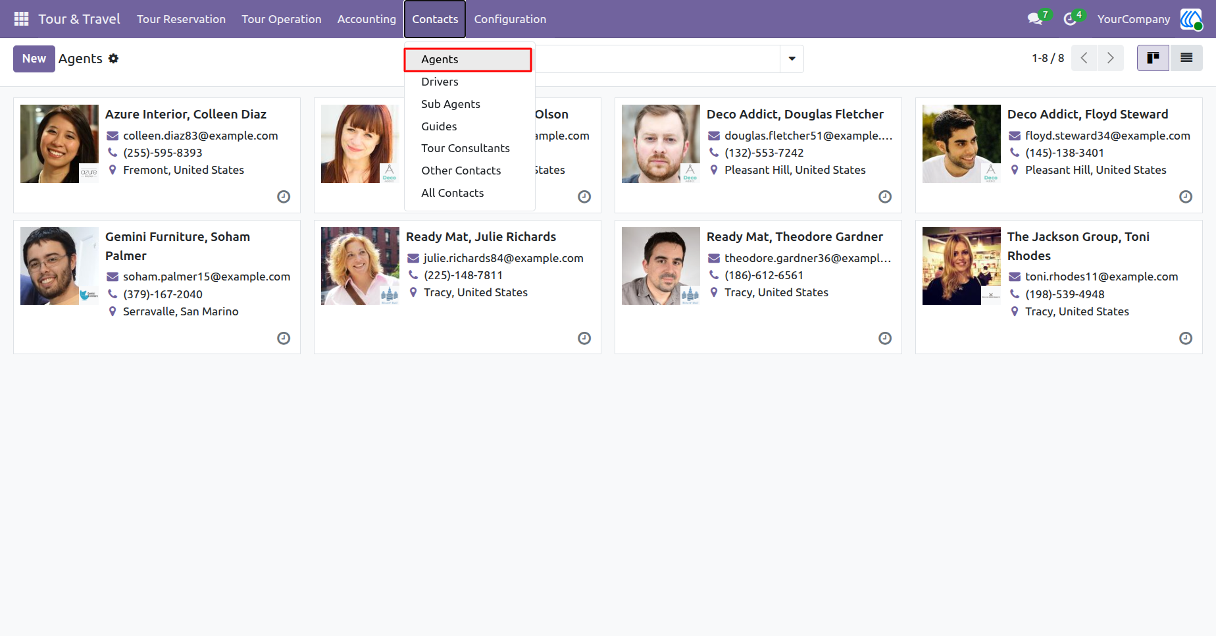
Task: Choose All Contacts menu entry
Action: 469,193
